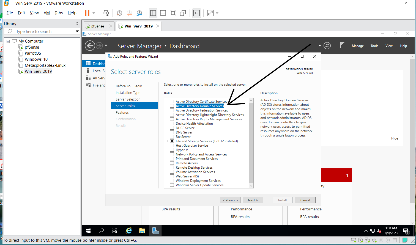The width and height of the screenshot is (416, 245).
Task: Click the Send Ctrl+Alt+Del toolbar icon
Action: pyautogui.click(x=106, y=13)
